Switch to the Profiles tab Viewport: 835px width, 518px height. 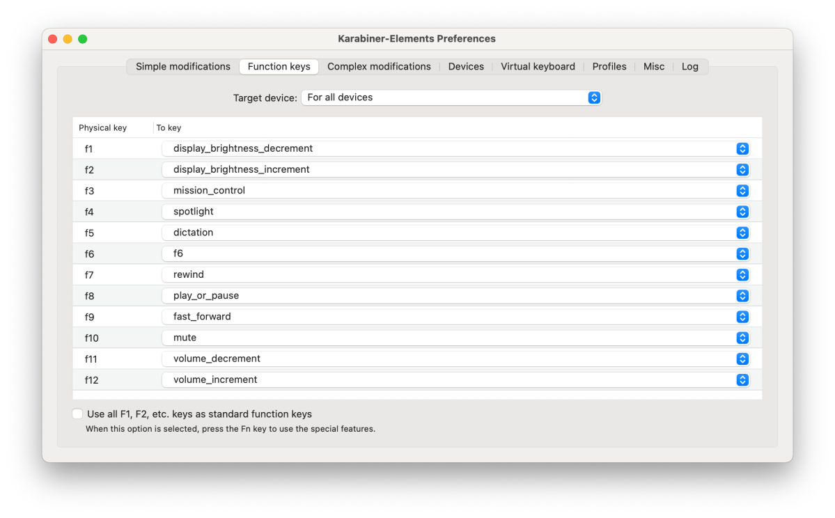click(609, 67)
